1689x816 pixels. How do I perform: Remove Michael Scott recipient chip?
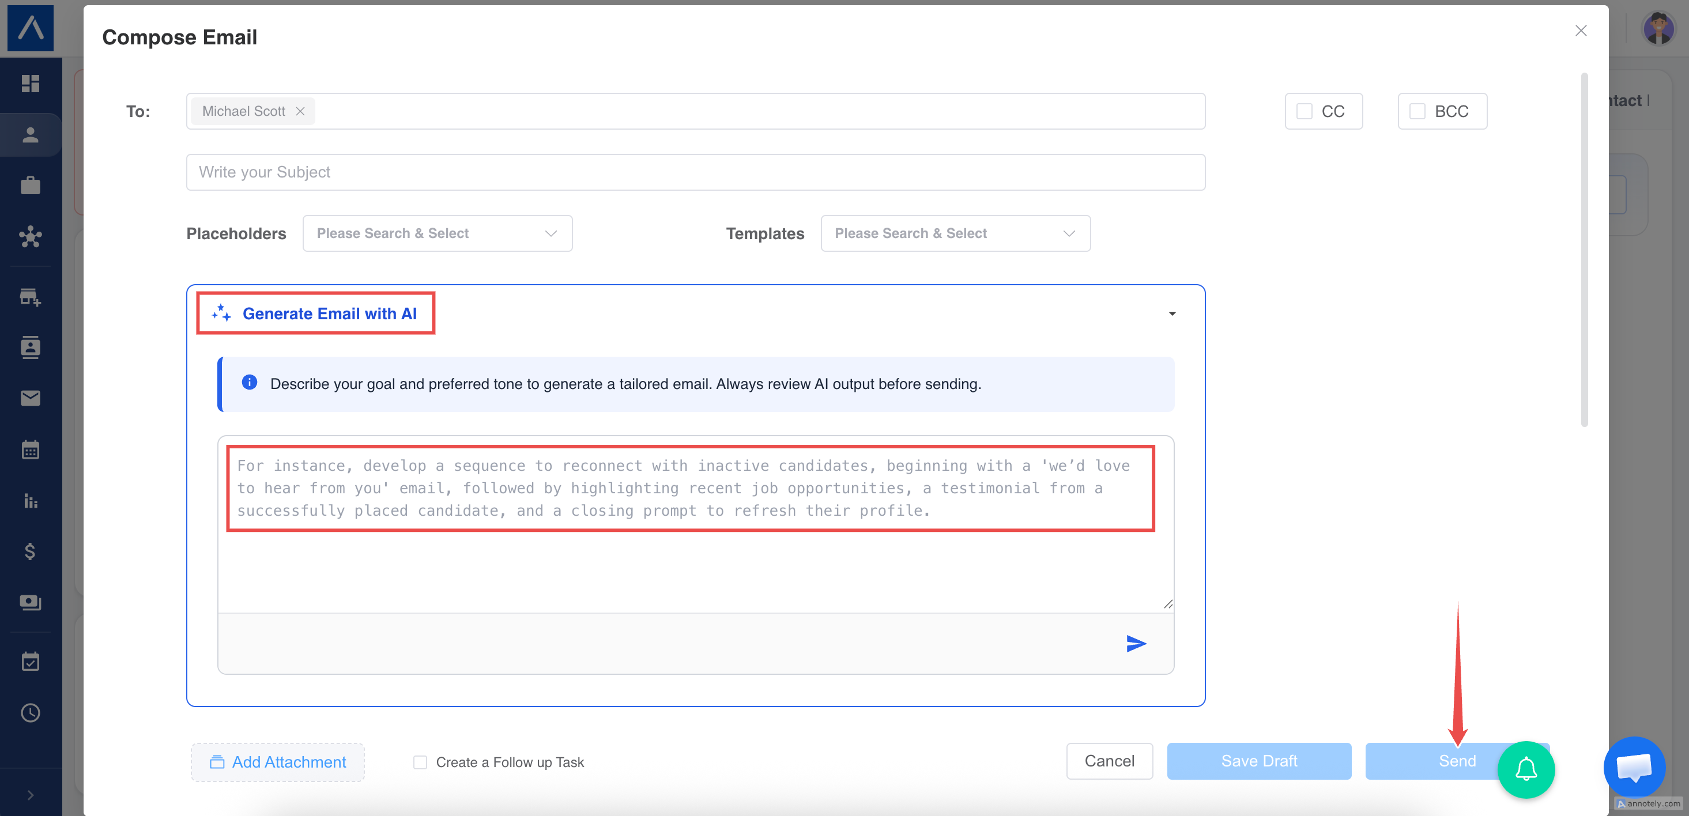[300, 111]
